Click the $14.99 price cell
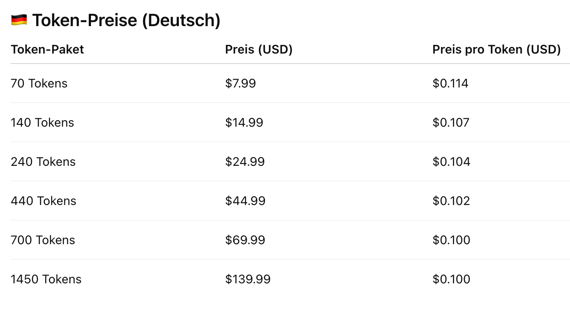570x309 pixels. click(x=244, y=122)
